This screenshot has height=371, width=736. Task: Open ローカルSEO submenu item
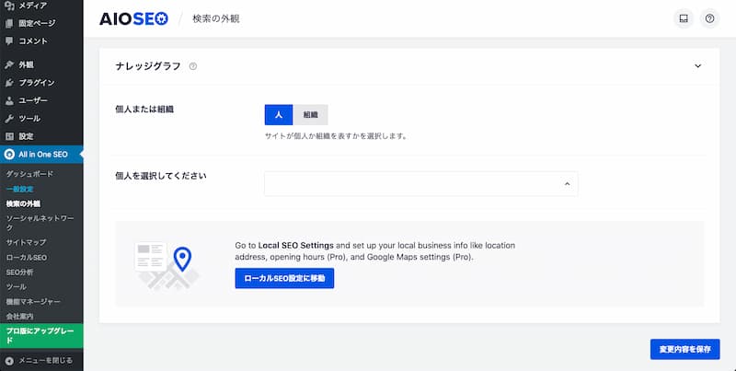pyautogui.click(x=27, y=258)
